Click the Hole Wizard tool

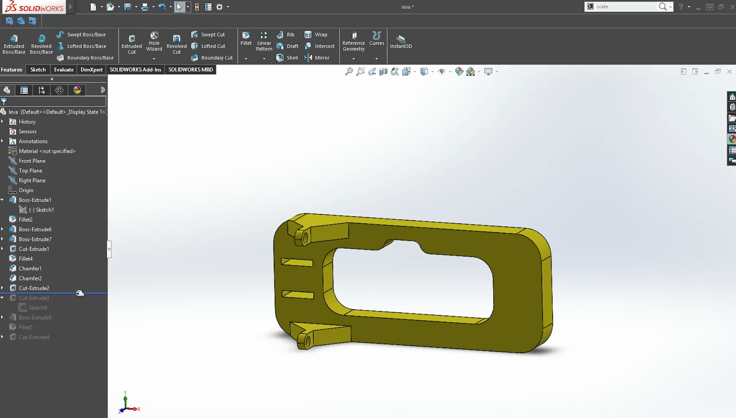tap(154, 43)
